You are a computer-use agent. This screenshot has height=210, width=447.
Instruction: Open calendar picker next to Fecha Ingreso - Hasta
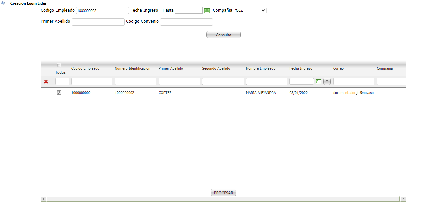(207, 10)
